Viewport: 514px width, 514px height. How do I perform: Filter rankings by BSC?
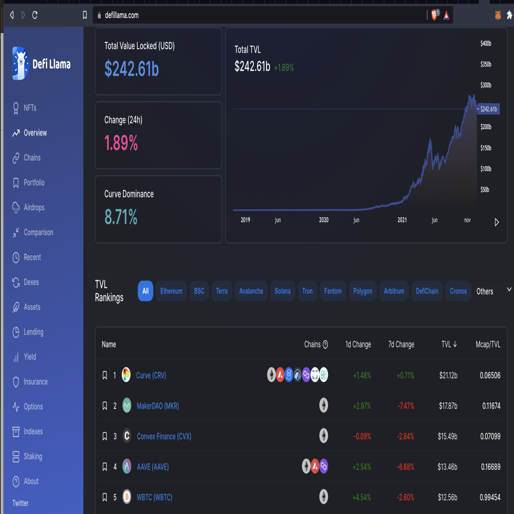(199, 291)
